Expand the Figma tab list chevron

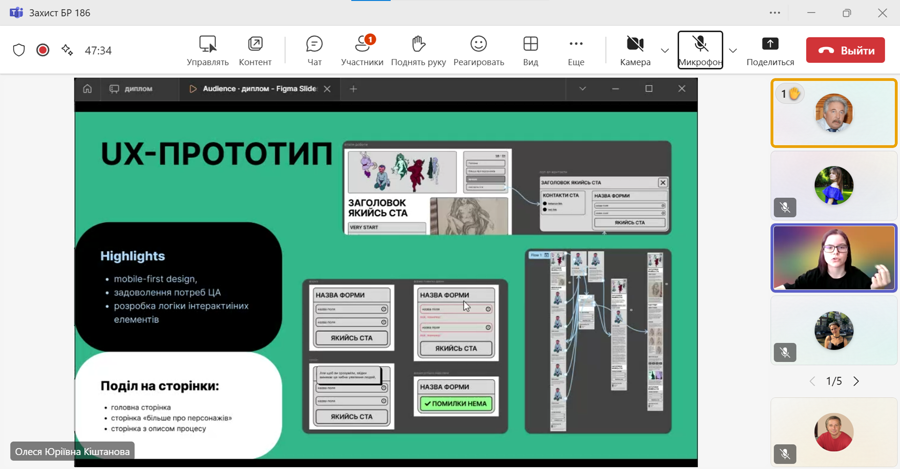(x=582, y=89)
